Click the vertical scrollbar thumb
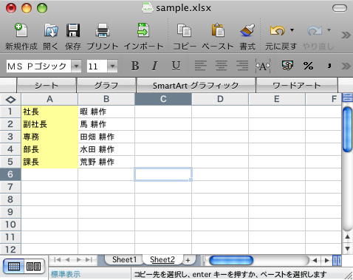Viewport: 353px width, 280px height. [347, 129]
